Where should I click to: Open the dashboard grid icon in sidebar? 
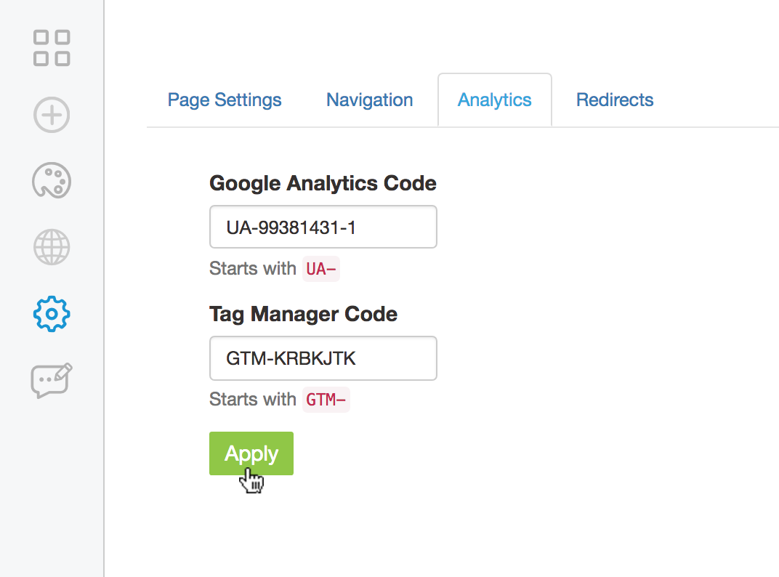point(52,48)
